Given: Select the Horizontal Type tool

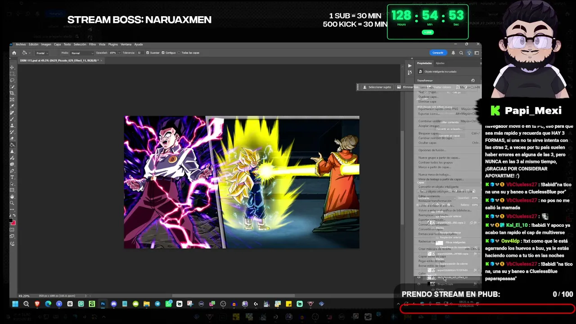Looking at the screenshot, I should coord(12,177).
